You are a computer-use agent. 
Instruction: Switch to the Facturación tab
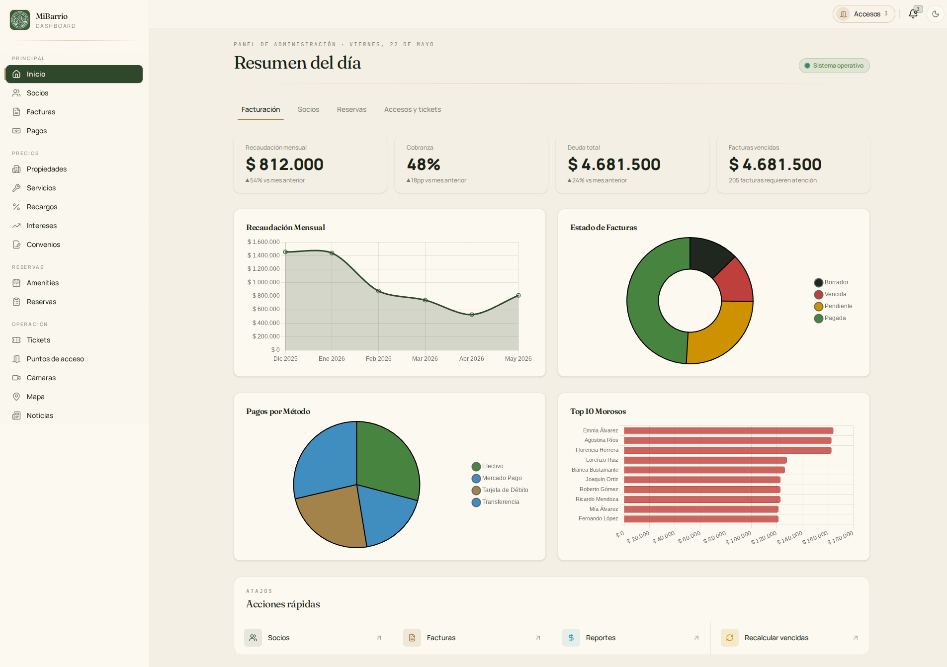[x=260, y=109]
